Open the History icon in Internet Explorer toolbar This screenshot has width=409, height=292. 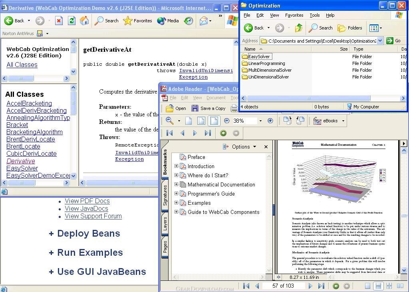(189, 21)
